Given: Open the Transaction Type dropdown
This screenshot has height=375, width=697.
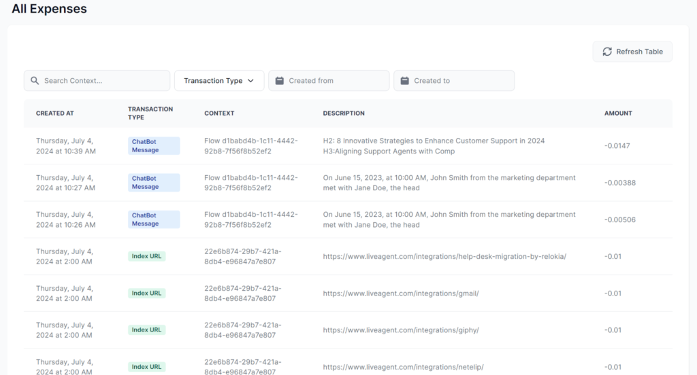Looking at the screenshot, I should pyautogui.click(x=218, y=81).
